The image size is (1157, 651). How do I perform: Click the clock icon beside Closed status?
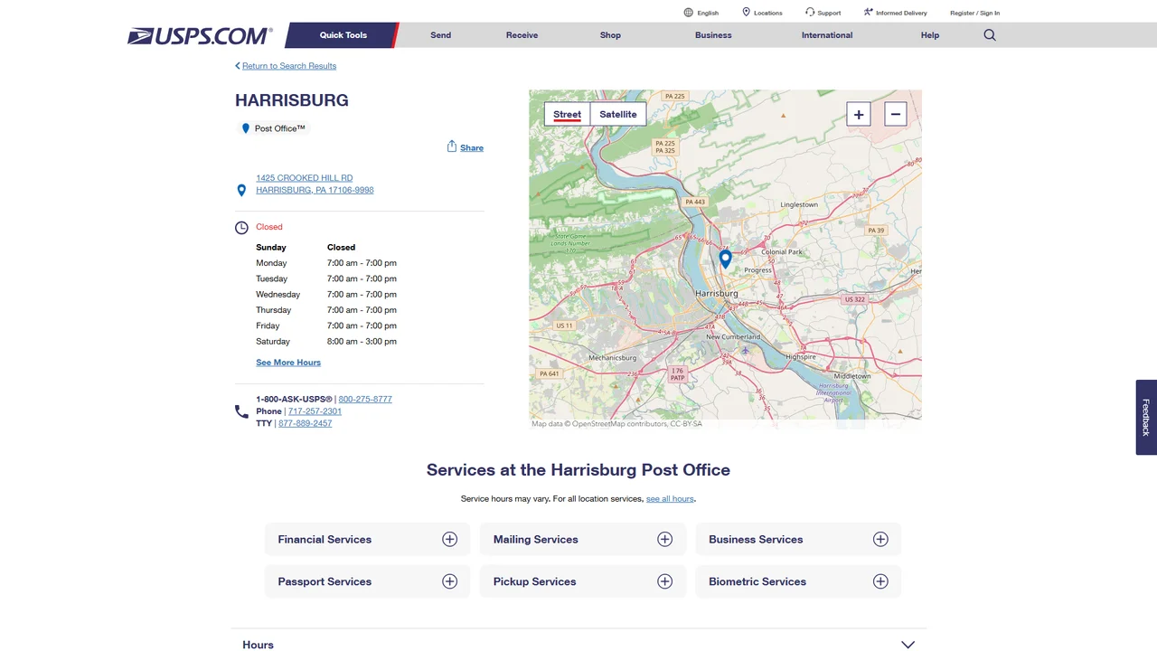241,228
